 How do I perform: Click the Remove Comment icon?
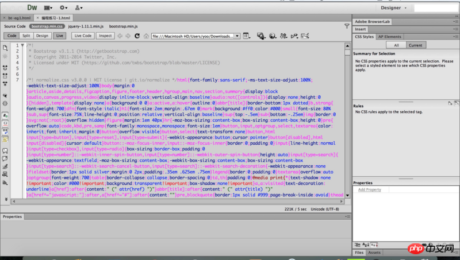(5, 158)
